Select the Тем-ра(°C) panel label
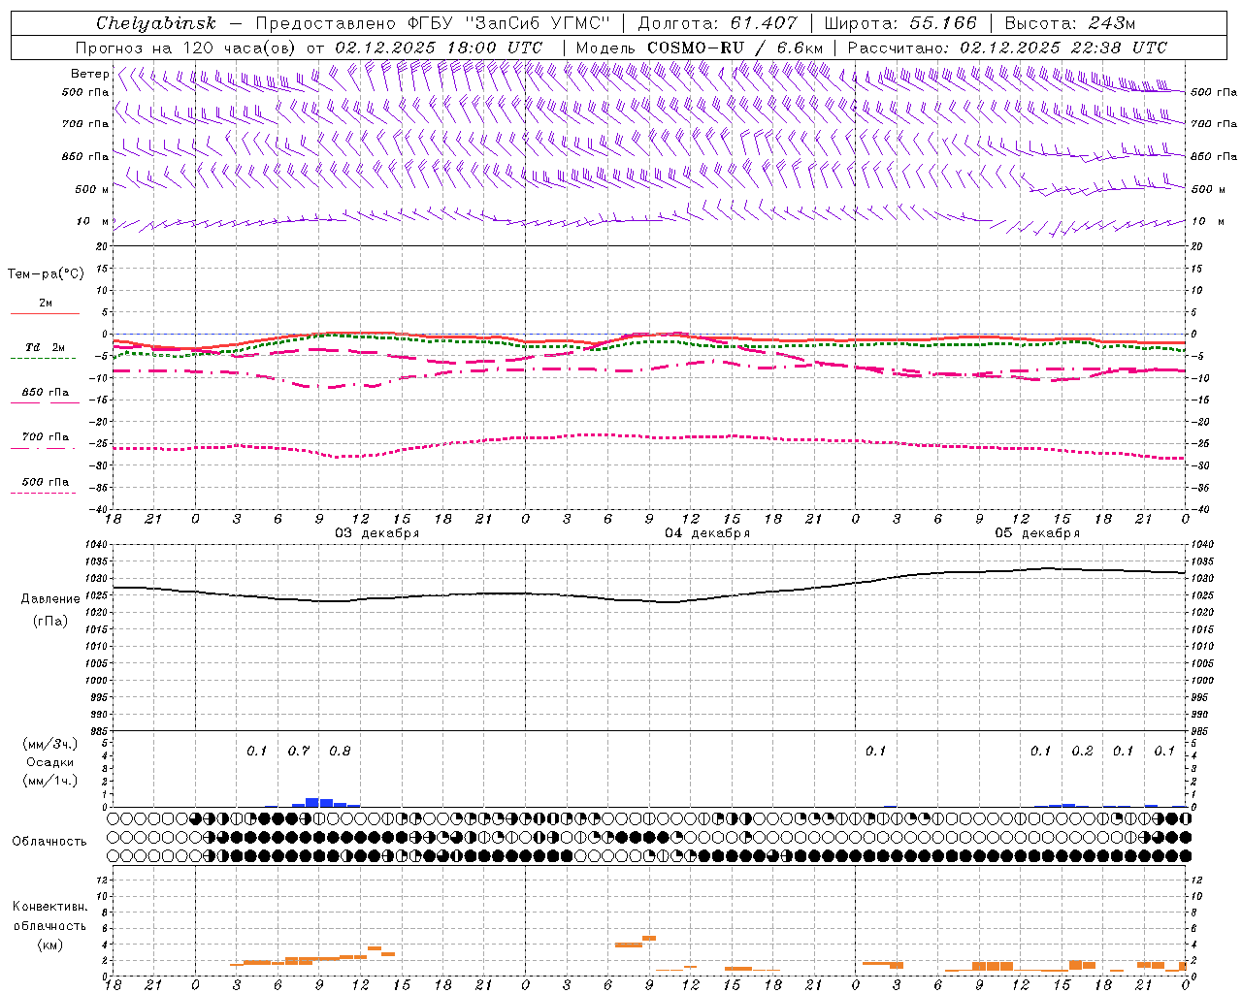The height and width of the screenshot is (993, 1242). 46,274
